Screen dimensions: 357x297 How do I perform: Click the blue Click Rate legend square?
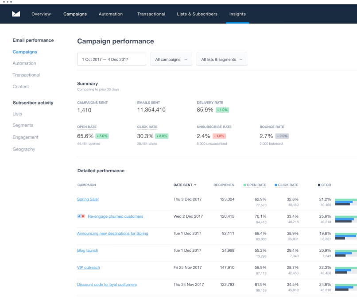pos(276,185)
